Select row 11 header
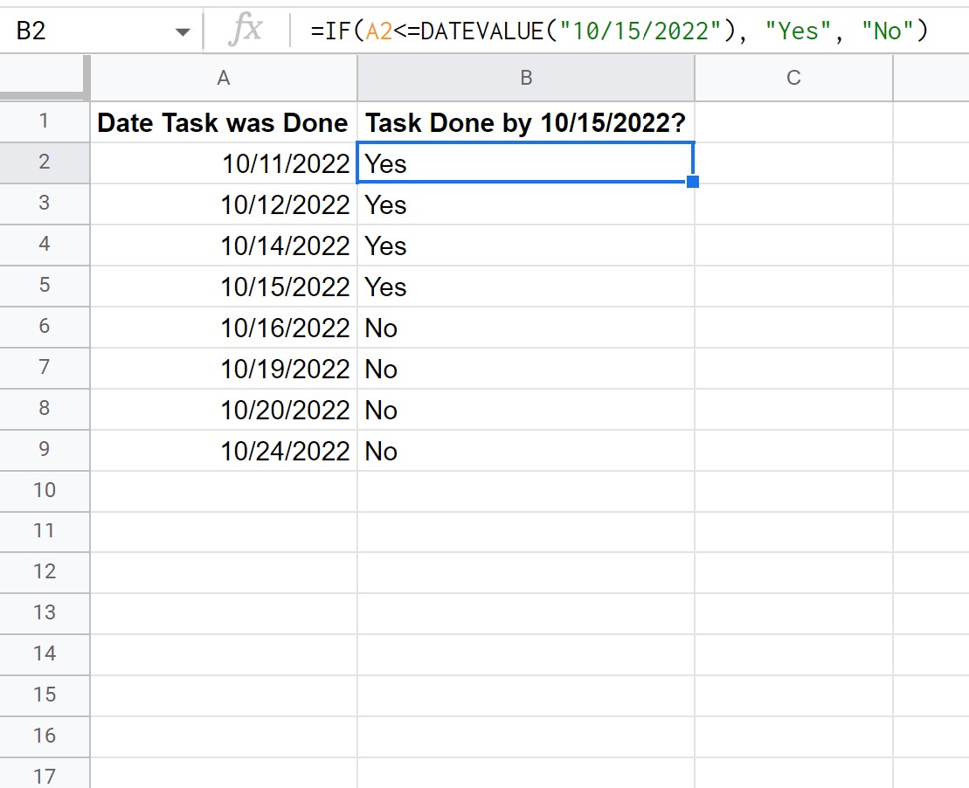The width and height of the screenshot is (969, 788). pyautogui.click(x=45, y=531)
